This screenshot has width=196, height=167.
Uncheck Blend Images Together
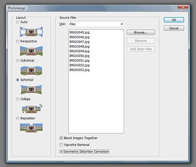pos(61,138)
